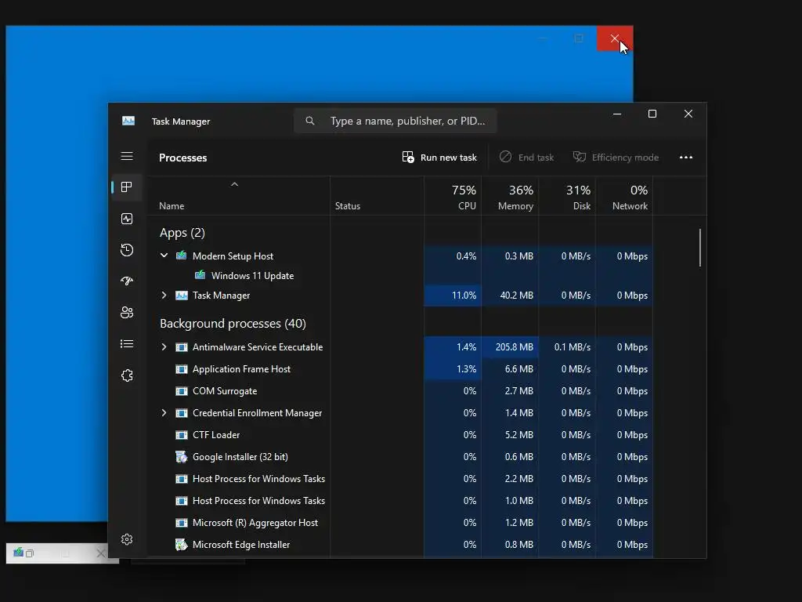Select Microsoft (R) Aggregator Host row
The width and height of the screenshot is (802, 602).
(x=400, y=523)
